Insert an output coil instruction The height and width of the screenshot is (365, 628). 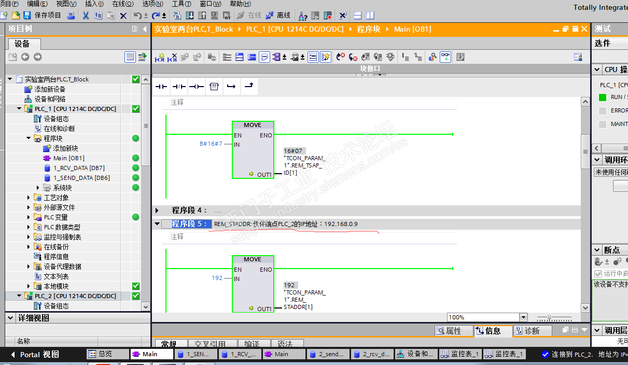point(196,87)
